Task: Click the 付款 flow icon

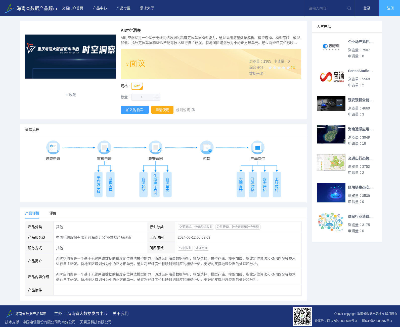Action: [207, 147]
